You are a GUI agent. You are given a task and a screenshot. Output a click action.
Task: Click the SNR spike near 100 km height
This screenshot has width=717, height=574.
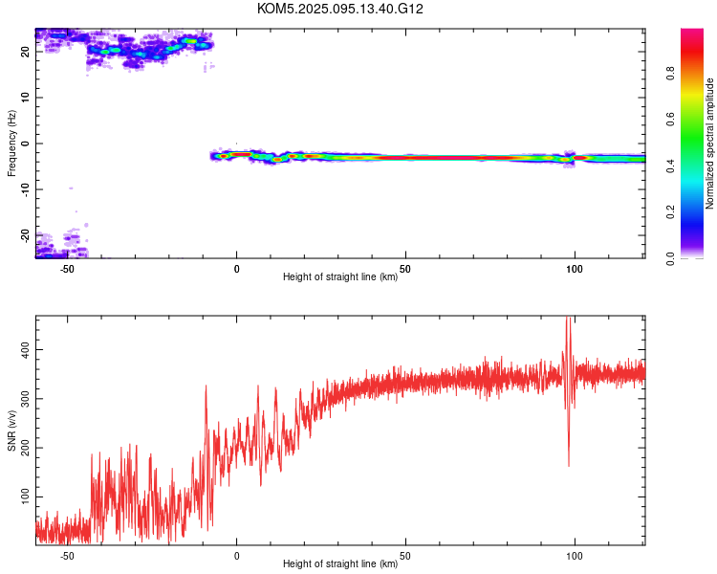pos(568,389)
